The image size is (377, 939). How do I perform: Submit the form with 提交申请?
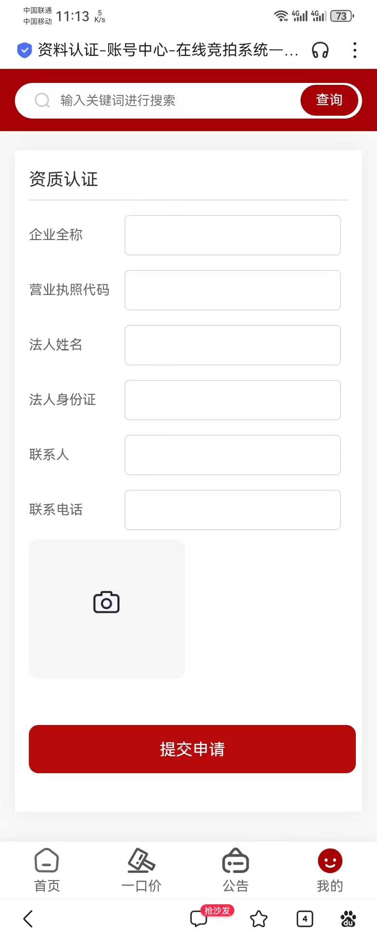pyautogui.click(x=192, y=749)
